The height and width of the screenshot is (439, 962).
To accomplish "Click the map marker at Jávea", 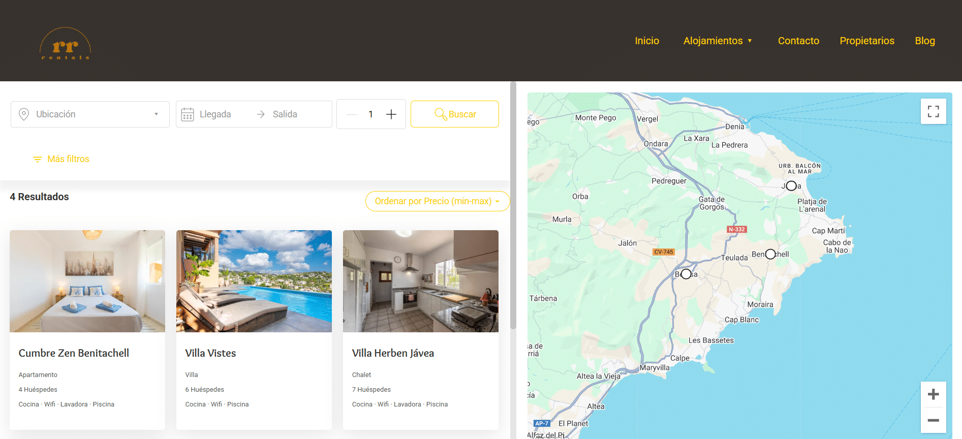I will [x=791, y=186].
